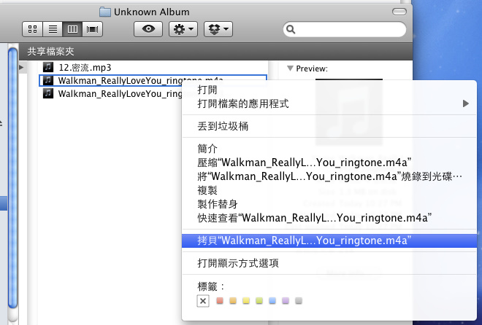This screenshot has width=482, height=325.
Task: Choose 製作替身 menu item
Action: click(329, 204)
